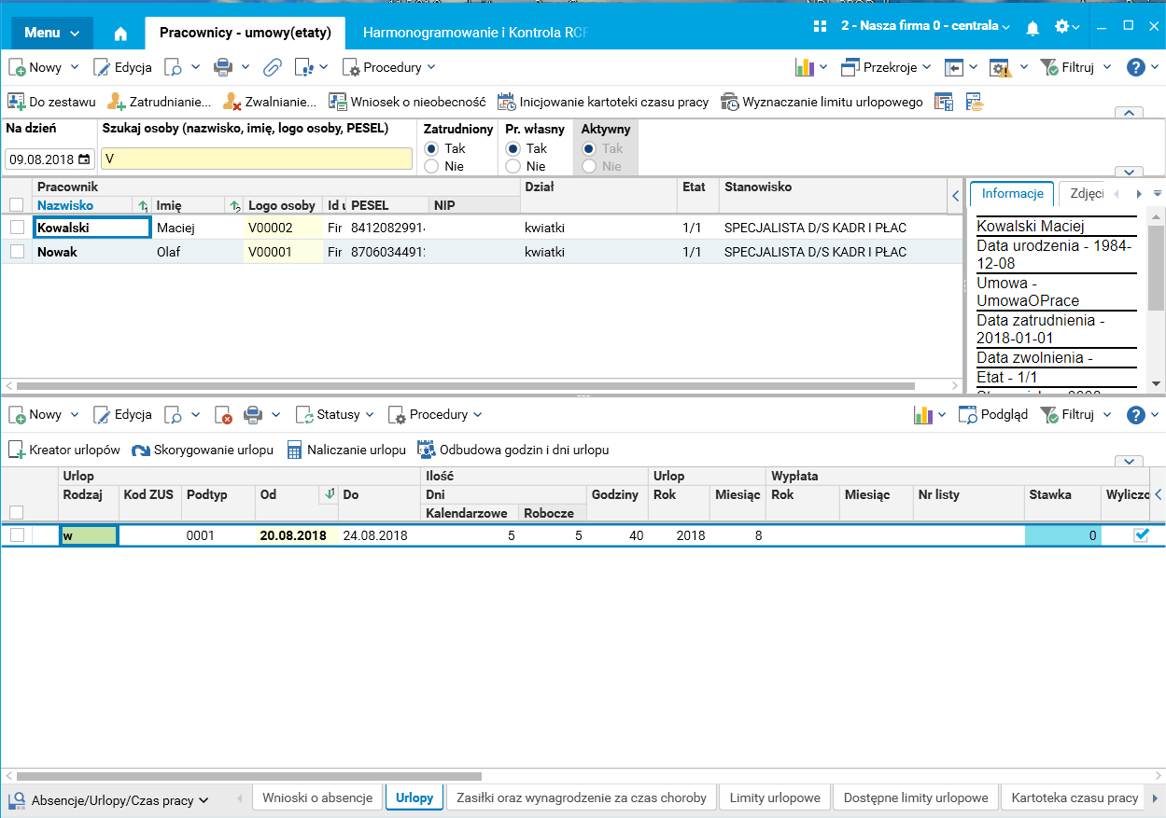This screenshot has height=818, width=1166.
Task: Switch to Zasiłki oraz wynagrodzenie za czas choroby tab
Action: (582, 797)
